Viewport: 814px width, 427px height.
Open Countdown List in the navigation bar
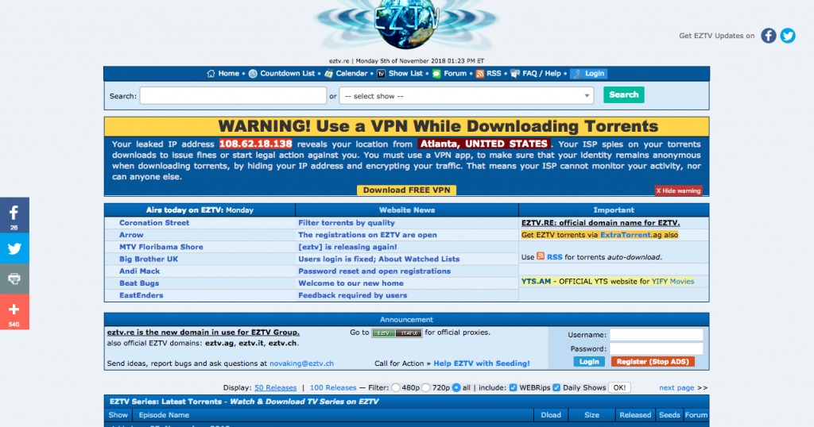click(287, 74)
